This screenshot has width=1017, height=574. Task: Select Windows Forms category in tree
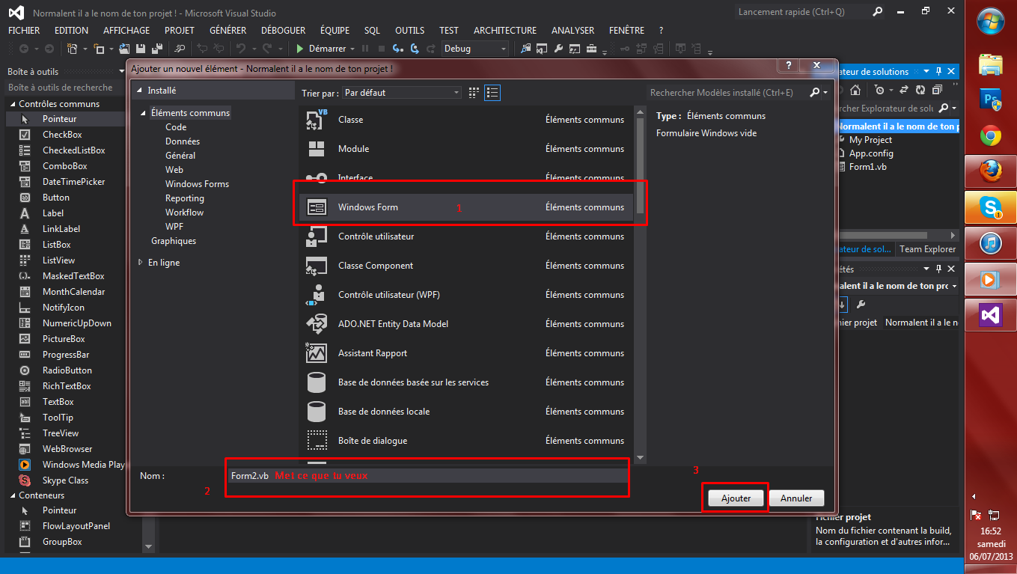(x=197, y=184)
